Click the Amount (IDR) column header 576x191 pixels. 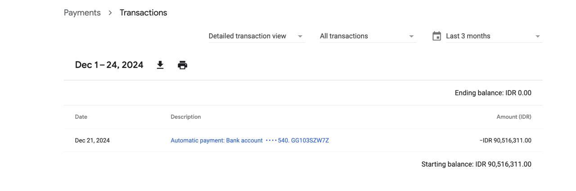tap(514, 117)
